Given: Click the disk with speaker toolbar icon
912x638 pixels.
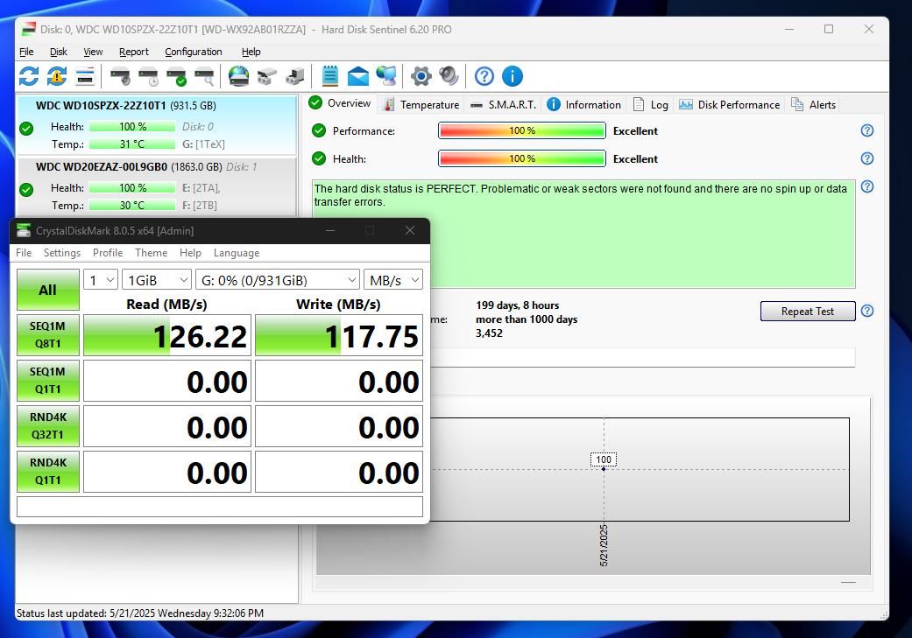Looking at the screenshot, I should pos(120,76).
